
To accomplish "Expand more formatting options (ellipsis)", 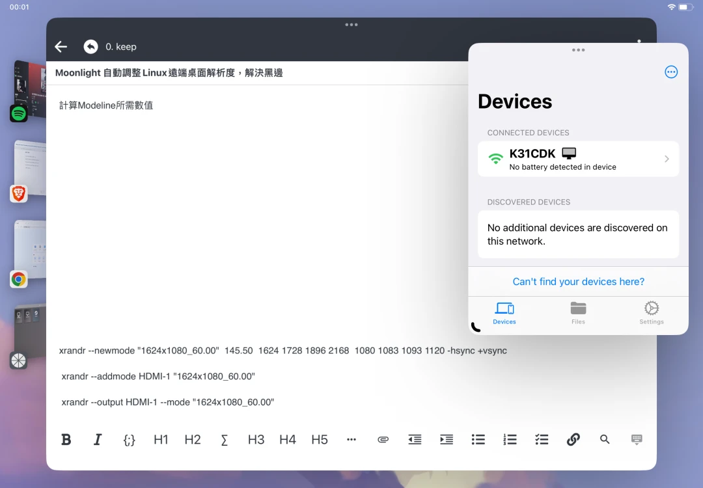I will coord(351,440).
